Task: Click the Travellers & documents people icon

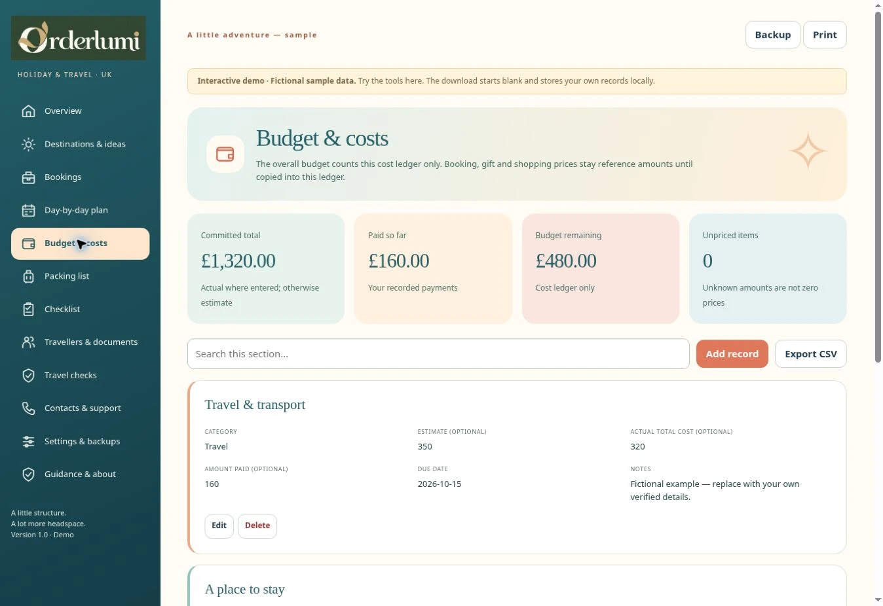Action: [x=28, y=342]
